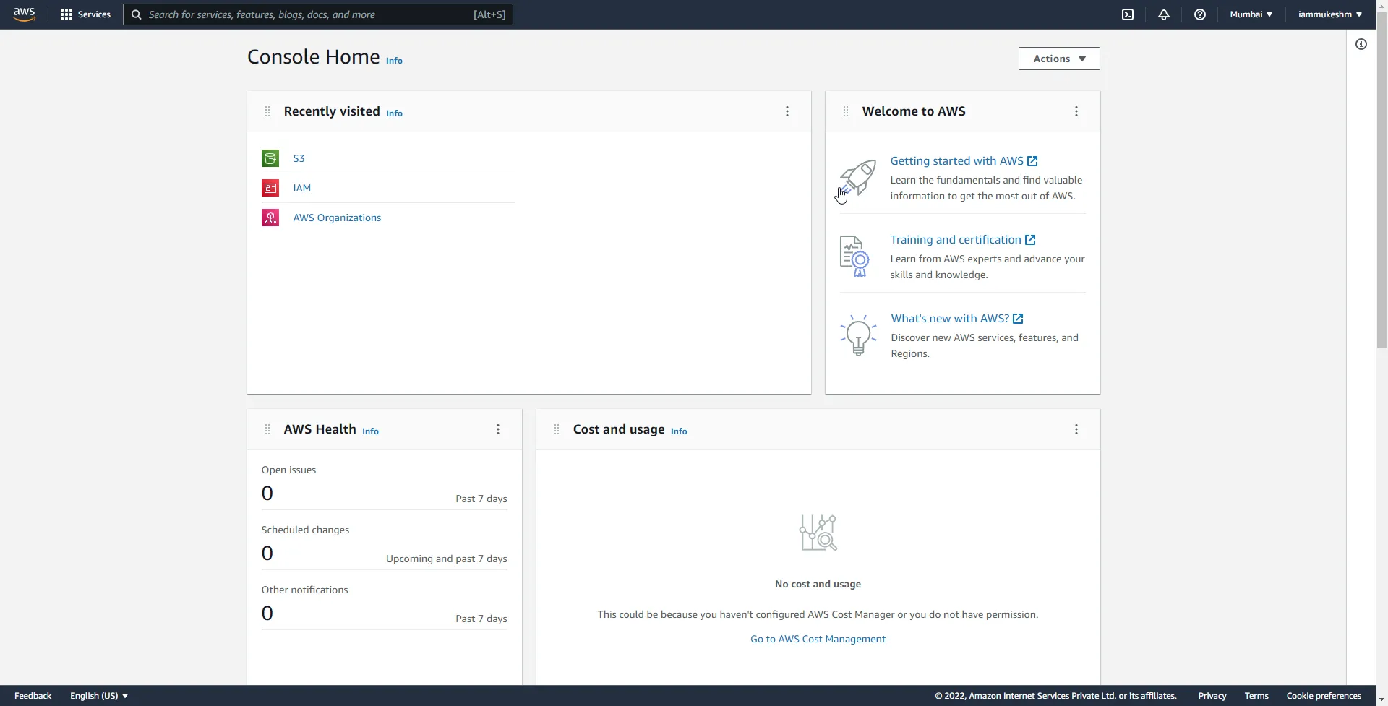Open the iammukeshm account menu
Screen dimensions: 1388x706
pos(1329,14)
